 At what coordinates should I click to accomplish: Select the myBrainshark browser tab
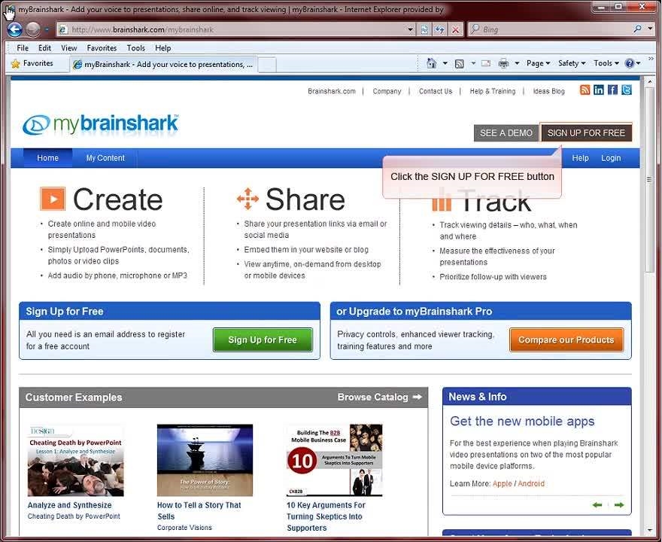tap(164, 64)
